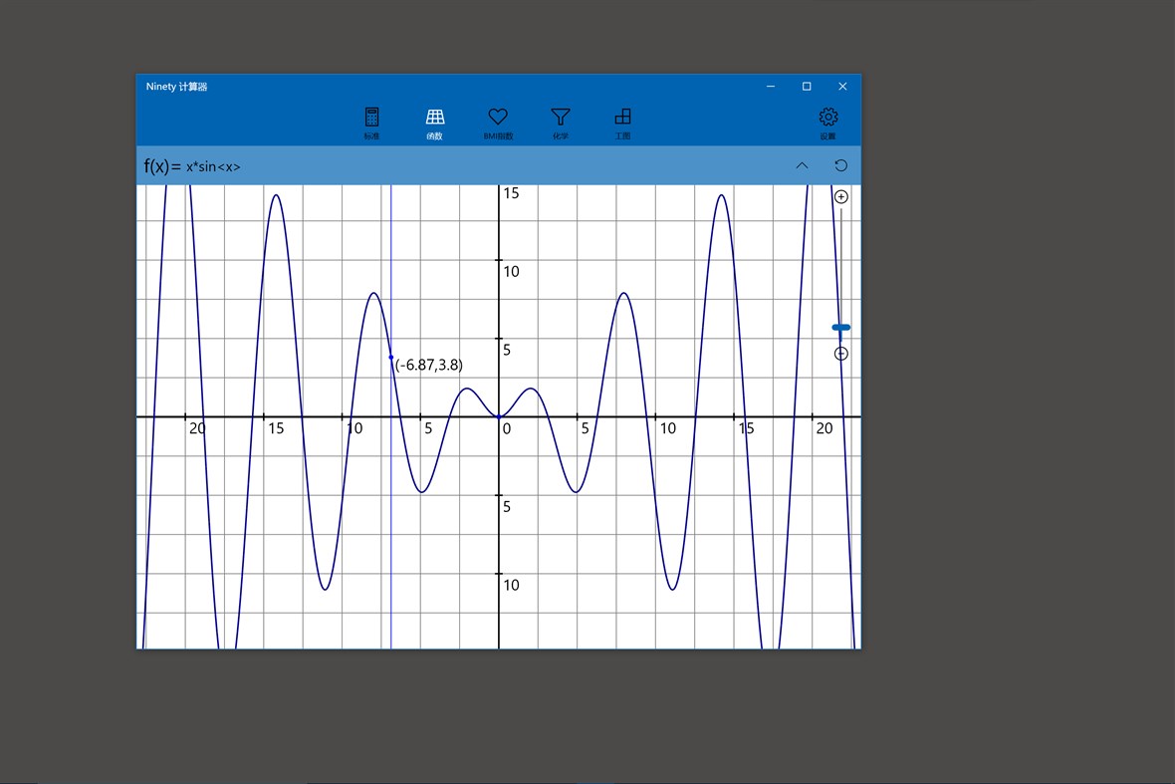1175x784 pixels.
Task: Open the BMI指数 calculator
Action: [x=498, y=121]
